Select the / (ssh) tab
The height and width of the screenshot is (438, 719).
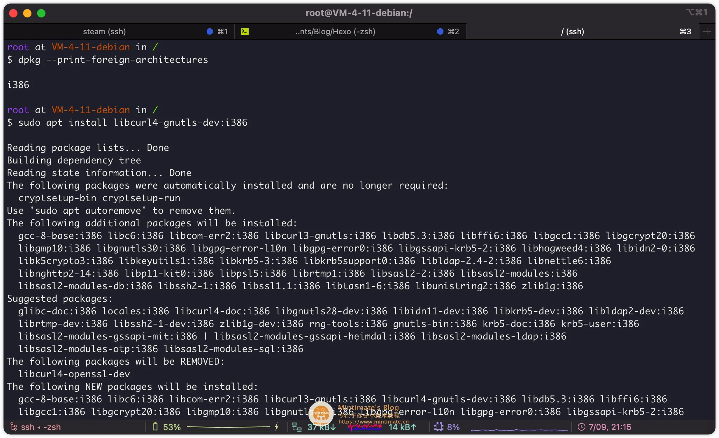click(583, 31)
